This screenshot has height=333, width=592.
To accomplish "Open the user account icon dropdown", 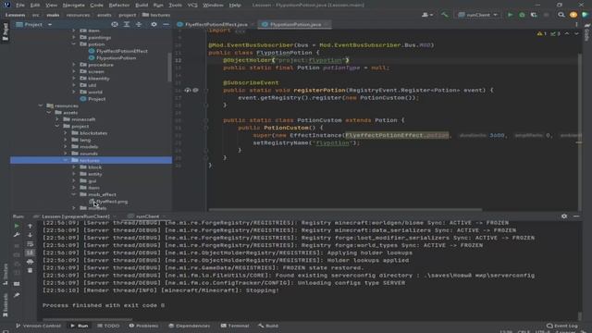I will tap(427, 15).
